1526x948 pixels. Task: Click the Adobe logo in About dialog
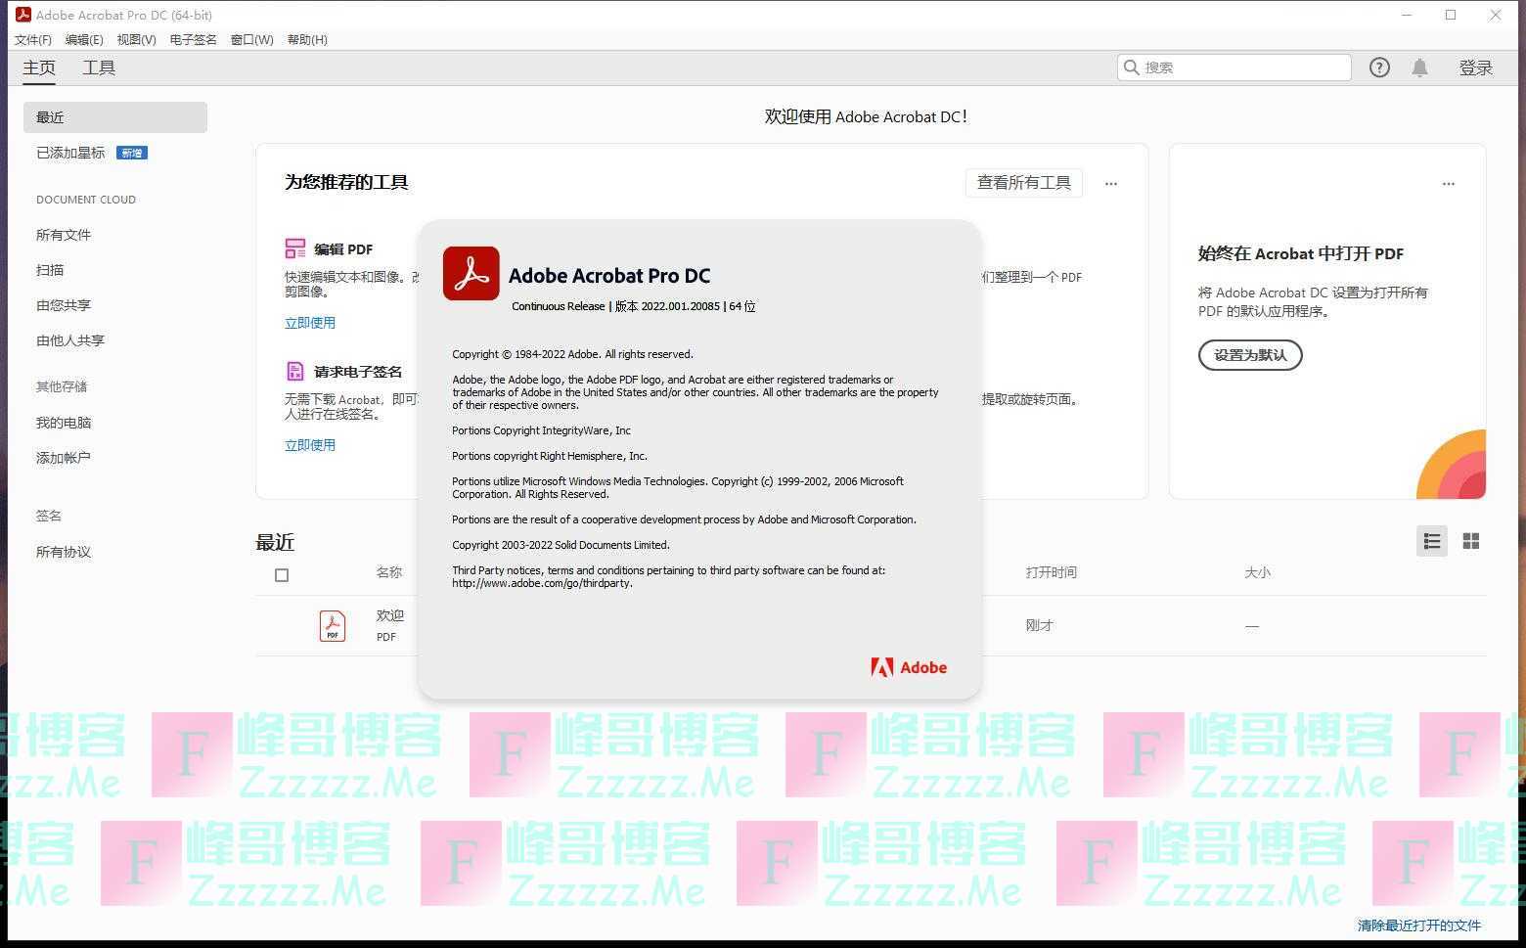pos(909,667)
